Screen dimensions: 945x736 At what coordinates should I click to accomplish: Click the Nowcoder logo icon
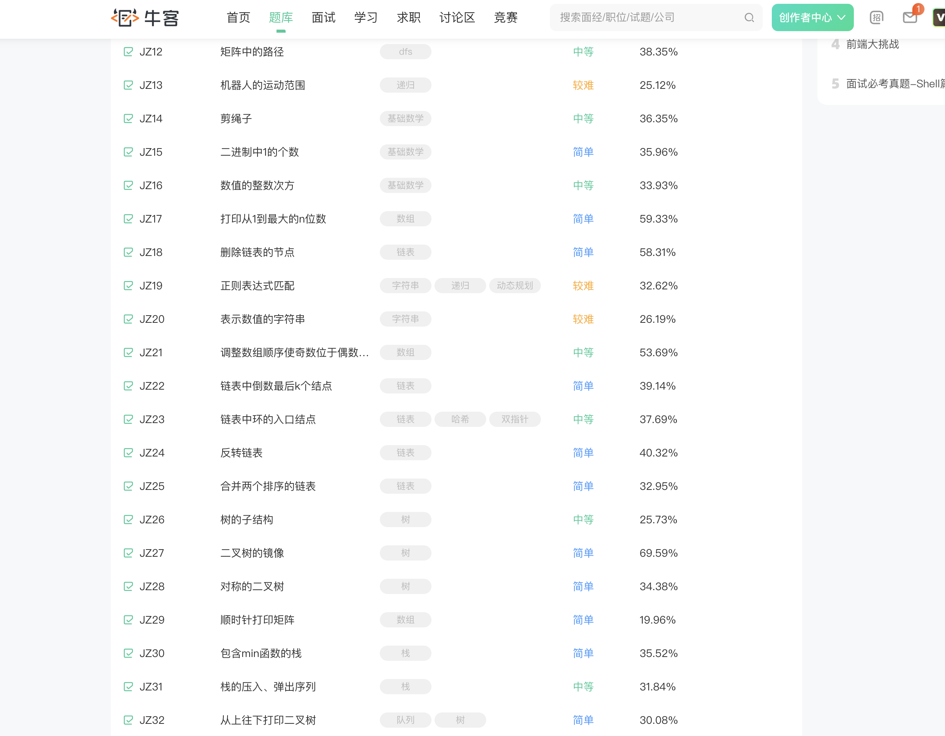(125, 17)
